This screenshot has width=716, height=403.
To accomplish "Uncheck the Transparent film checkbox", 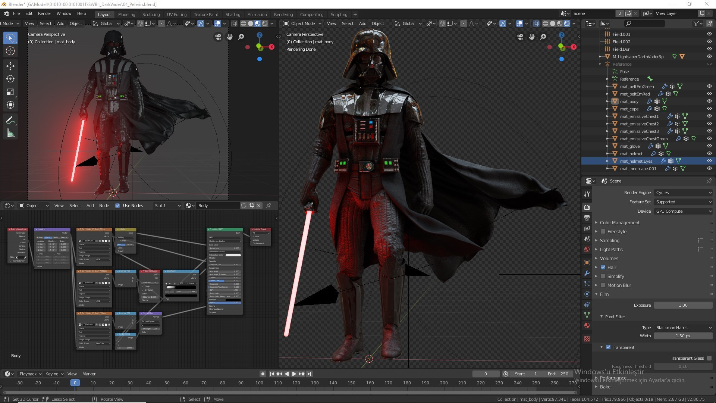I will (x=608, y=347).
